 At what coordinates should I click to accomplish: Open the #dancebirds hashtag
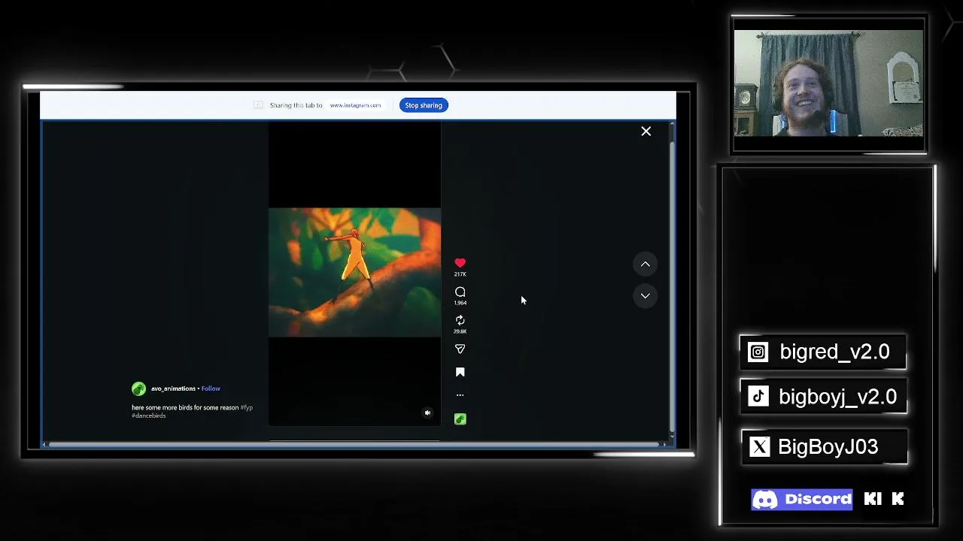coord(148,416)
